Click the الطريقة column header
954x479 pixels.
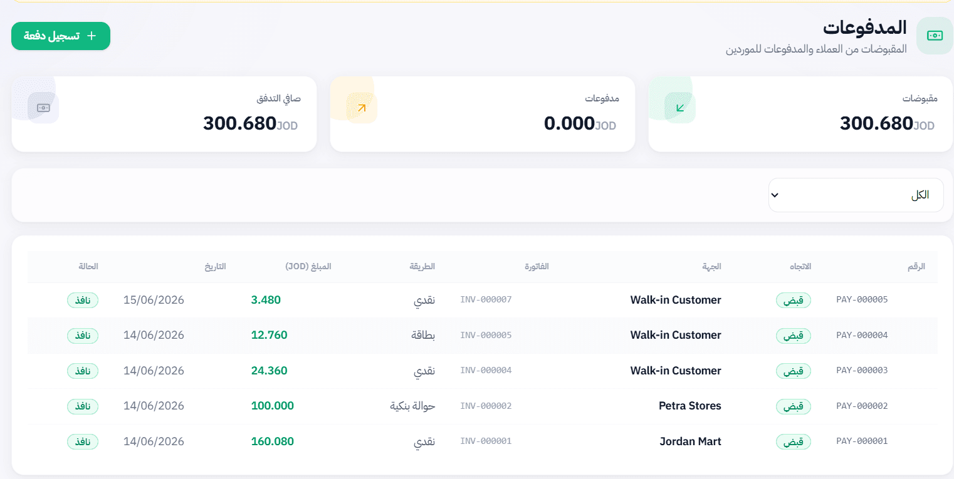pyautogui.click(x=422, y=266)
